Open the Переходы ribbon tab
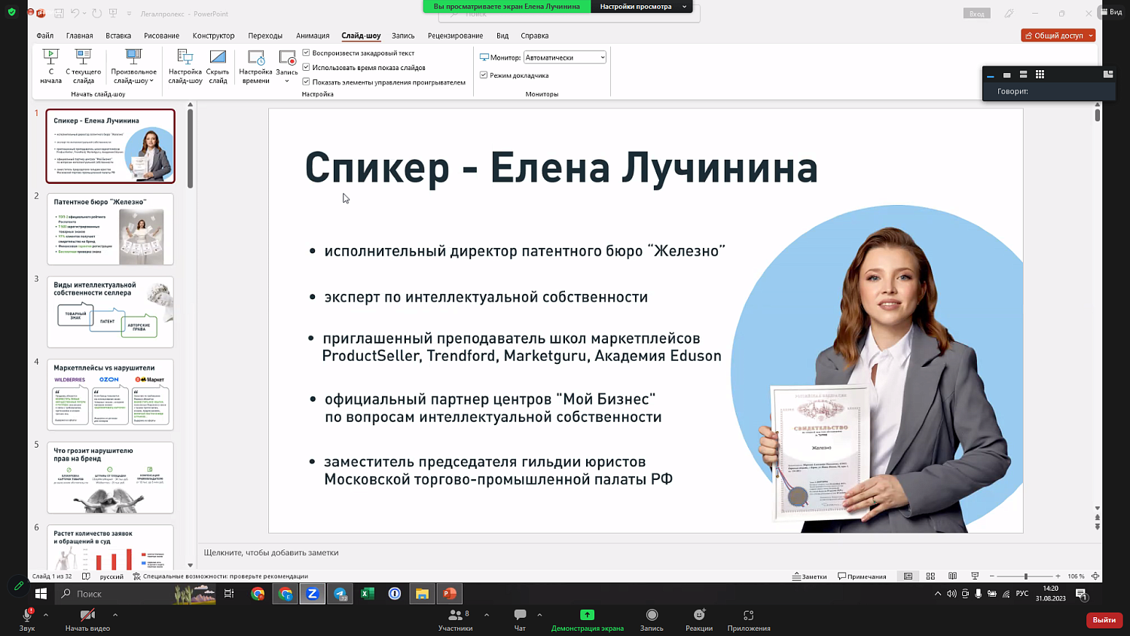The width and height of the screenshot is (1130, 636). click(265, 35)
